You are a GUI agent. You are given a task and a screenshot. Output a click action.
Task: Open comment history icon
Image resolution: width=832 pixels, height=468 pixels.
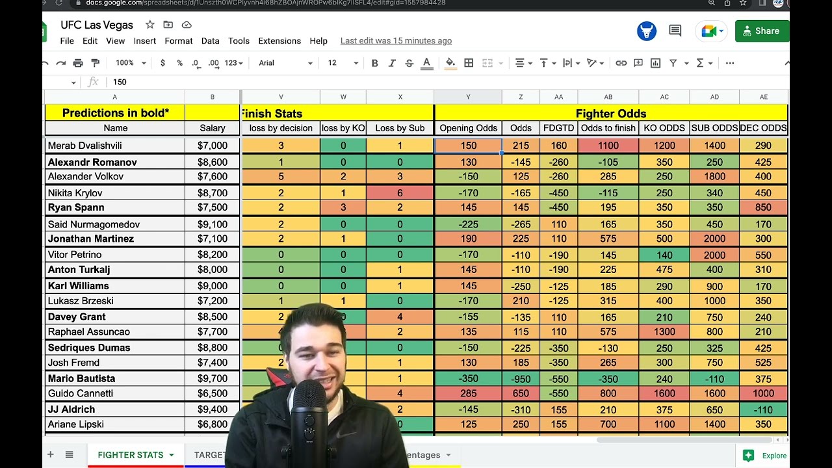[675, 31]
